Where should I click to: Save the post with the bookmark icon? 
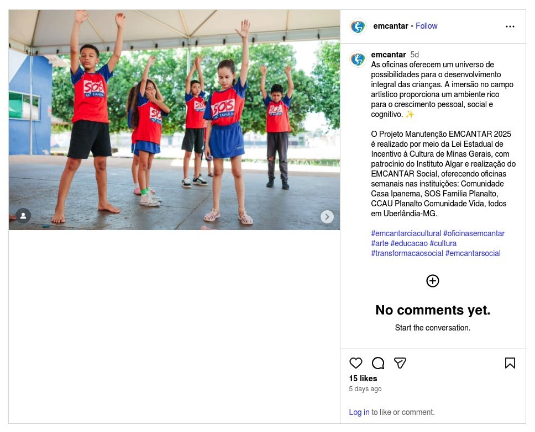[510, 363]
